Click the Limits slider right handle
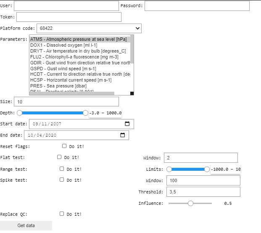The width and height of the screenshot is (261, 233). click(207, 169)
